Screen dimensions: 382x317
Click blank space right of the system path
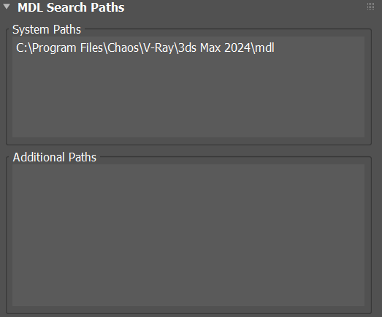319,47
